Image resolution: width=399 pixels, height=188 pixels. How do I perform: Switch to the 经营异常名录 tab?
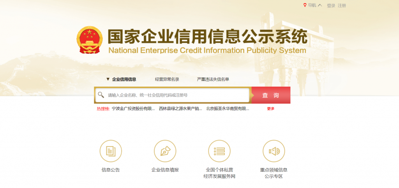point(167,79)
